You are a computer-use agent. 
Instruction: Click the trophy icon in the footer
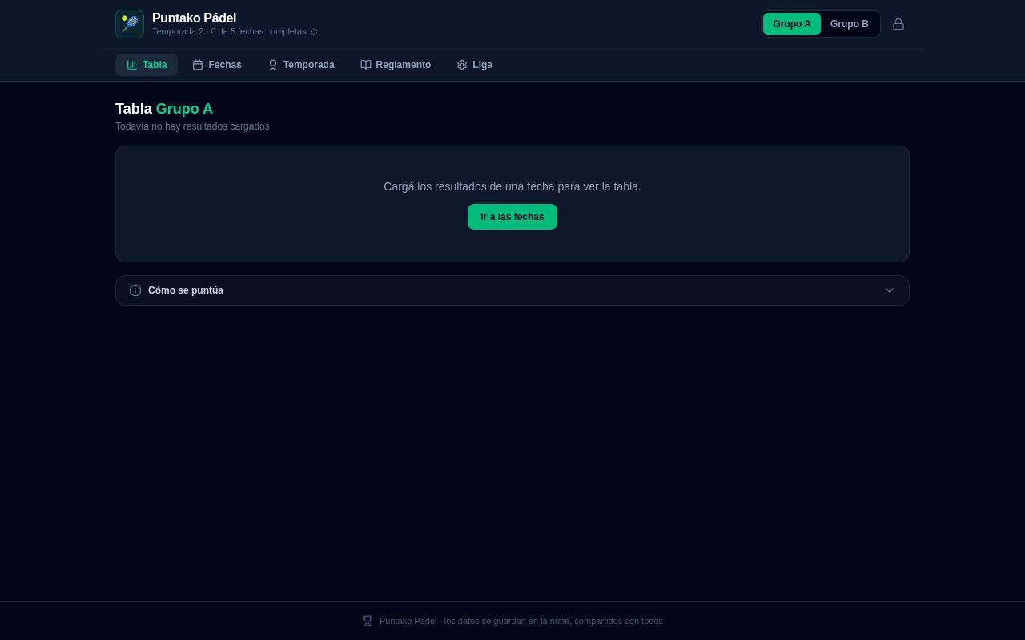click(x=368, y=621)
